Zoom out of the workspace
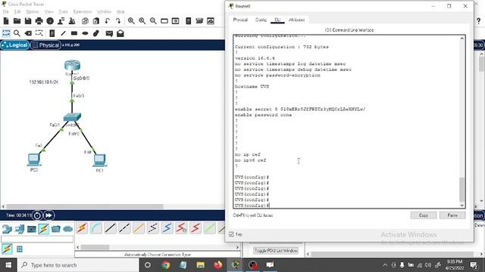485x272 pixels. (153, 21)
